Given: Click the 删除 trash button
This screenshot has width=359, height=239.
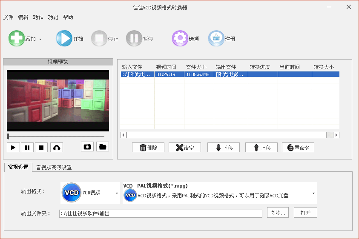Looking at the screenshot, I should tap(148, 148).
